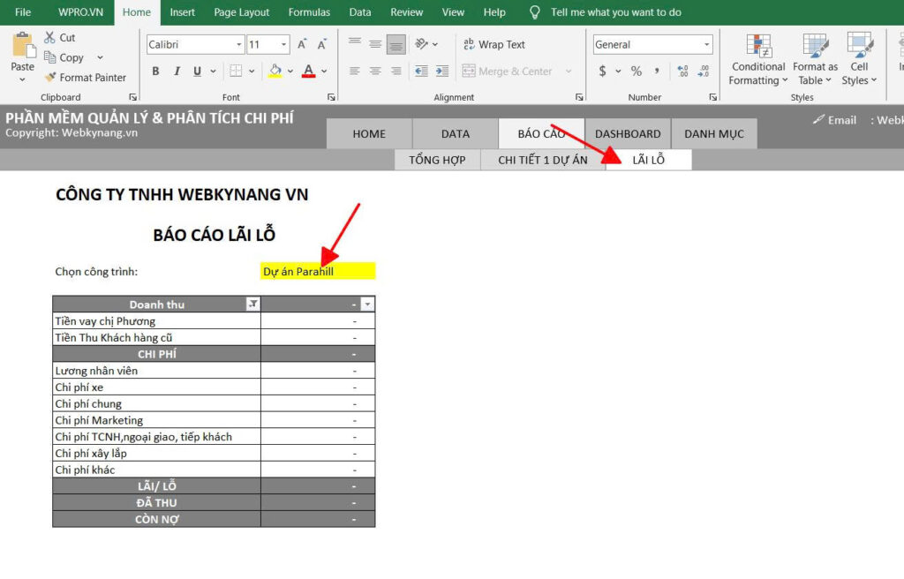Viewport: 904px width, 579px height.
Task: Expand the Calibri font name dropdown
Action: [239, 45]
